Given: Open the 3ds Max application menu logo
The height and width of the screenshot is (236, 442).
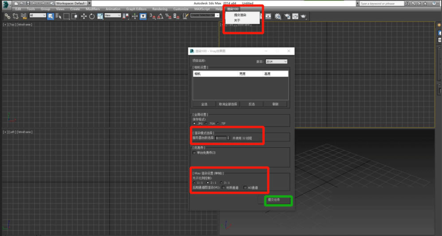Looking at the screenshot, I should [7, 4].
